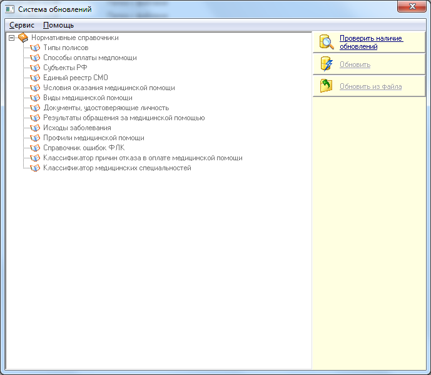Select the Виды медицинской помощи row
Screen dimensions: 431x375
click(88, 98)
